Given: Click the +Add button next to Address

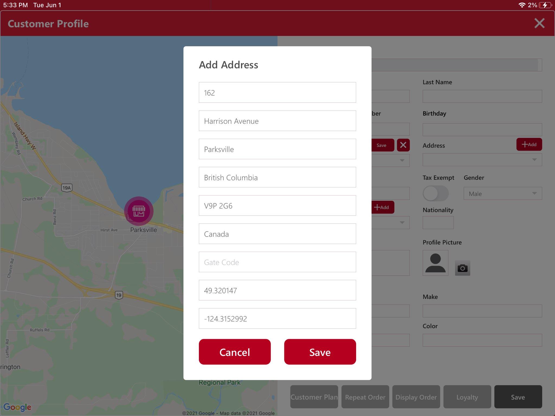Looking at the screenshot, I should click(529, 144).
